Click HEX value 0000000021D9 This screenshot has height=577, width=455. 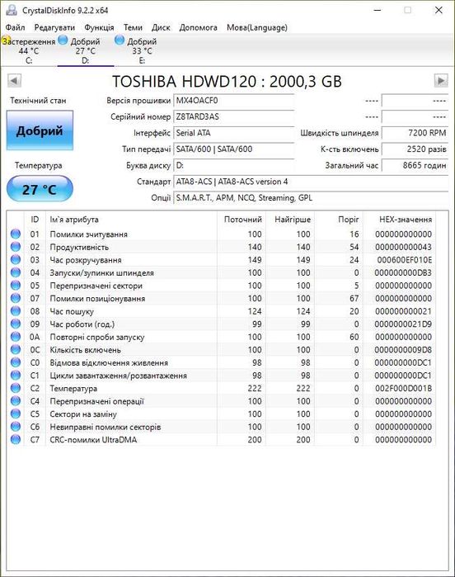(403, 324)
